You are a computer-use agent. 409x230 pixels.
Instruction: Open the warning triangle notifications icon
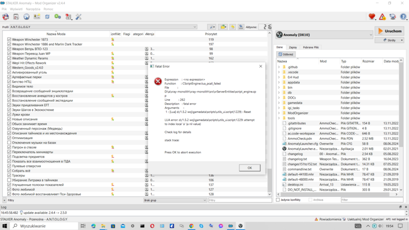pos(382,17)
